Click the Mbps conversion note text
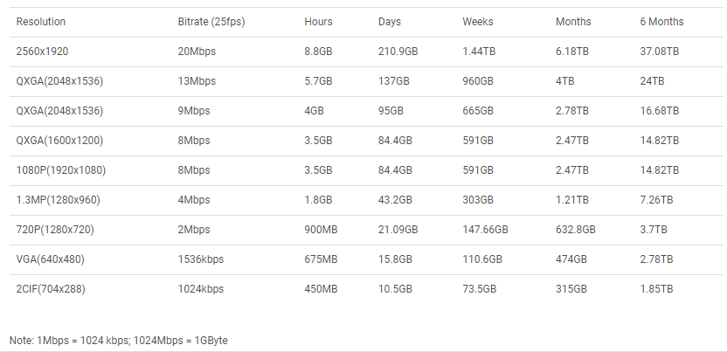This screenshot has height=352, width=727. 119,339
